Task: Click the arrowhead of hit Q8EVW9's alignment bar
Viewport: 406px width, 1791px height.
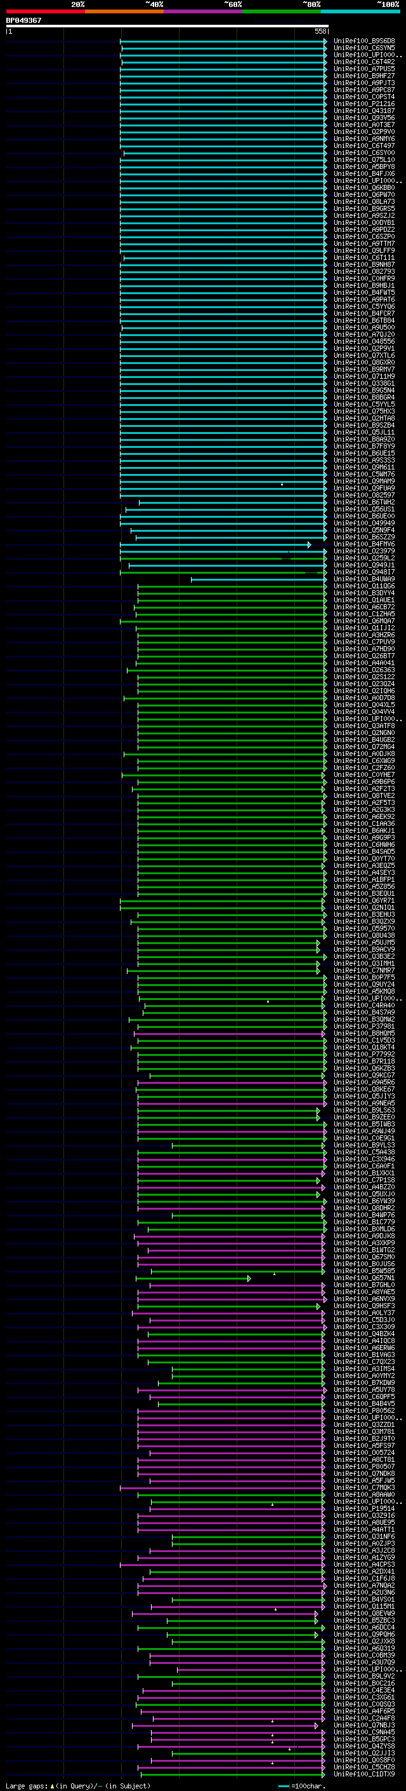Action: pos(317,1614)
